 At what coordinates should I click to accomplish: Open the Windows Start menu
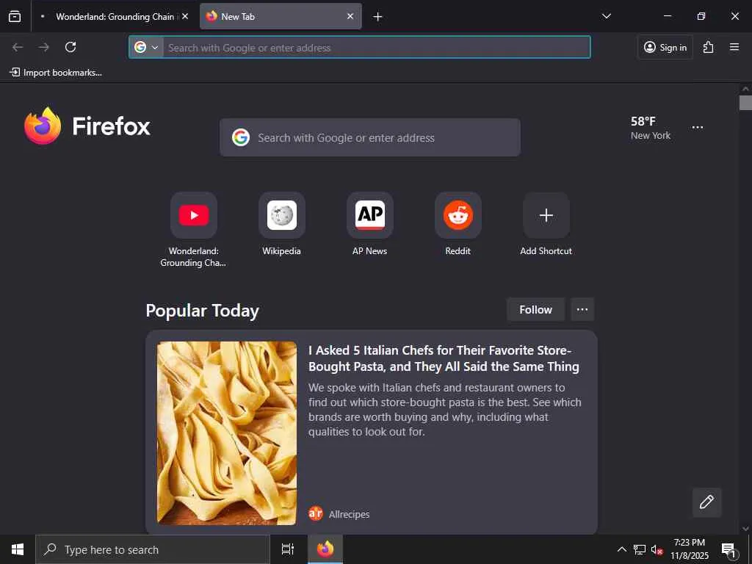(18, 549)
